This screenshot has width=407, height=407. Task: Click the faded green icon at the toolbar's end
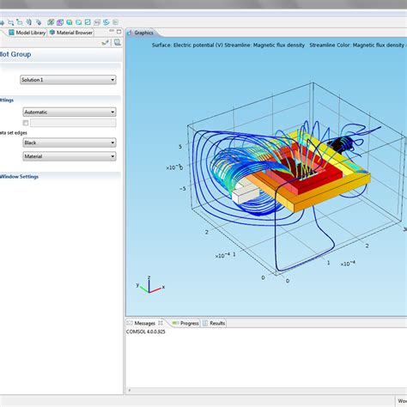coord(115,22)
